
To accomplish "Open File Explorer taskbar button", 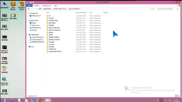I will click(x=48, y=100).
